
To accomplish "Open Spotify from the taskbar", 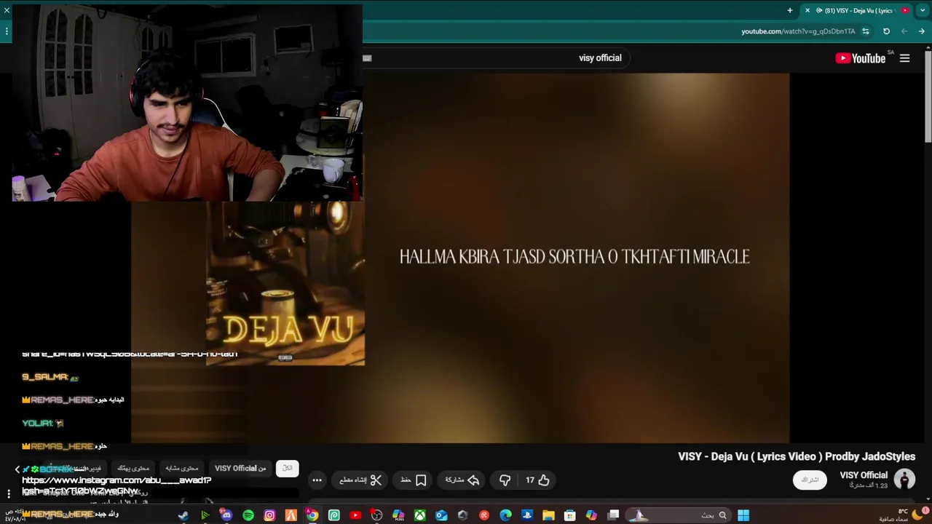I will [x=248, y=515].
